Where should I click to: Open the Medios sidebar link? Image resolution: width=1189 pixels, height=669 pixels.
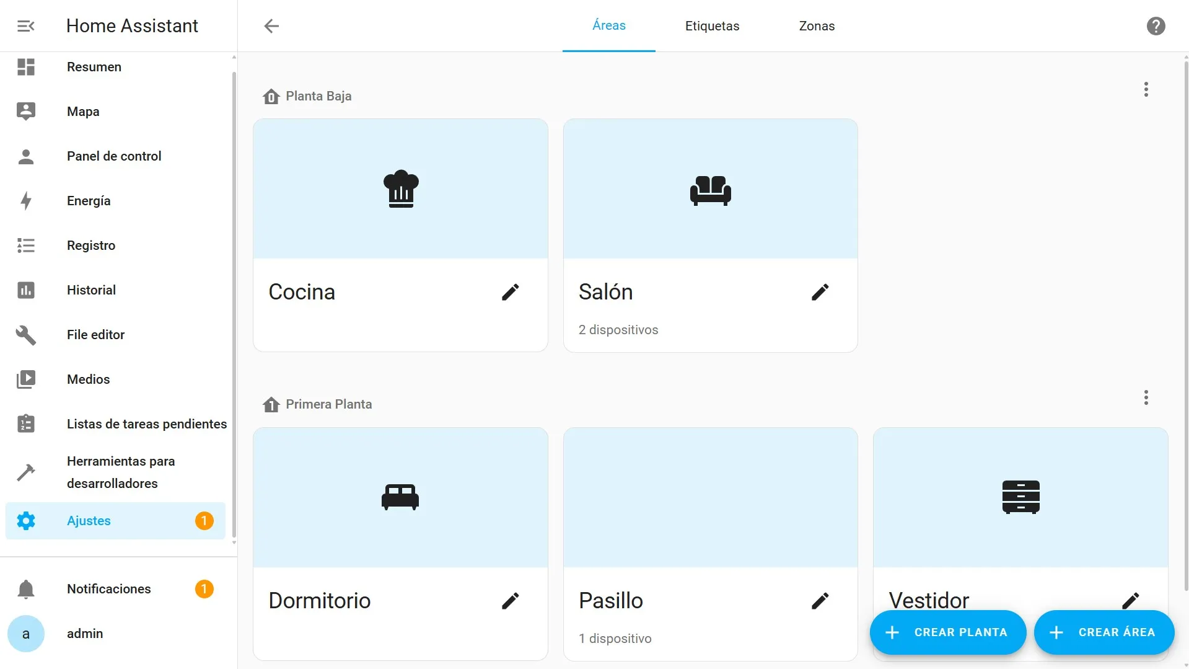tap(115, 379)
